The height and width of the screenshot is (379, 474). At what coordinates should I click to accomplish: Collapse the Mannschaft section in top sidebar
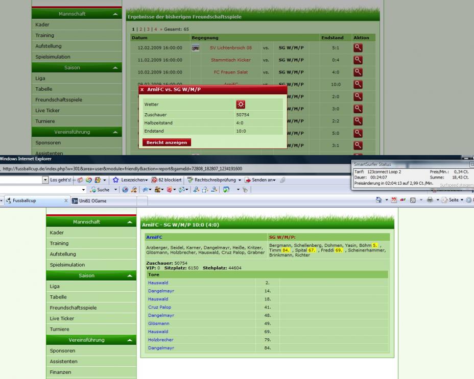click(114, 15)
